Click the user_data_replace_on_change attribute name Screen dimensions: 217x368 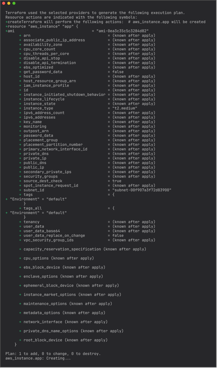(54, 236)
